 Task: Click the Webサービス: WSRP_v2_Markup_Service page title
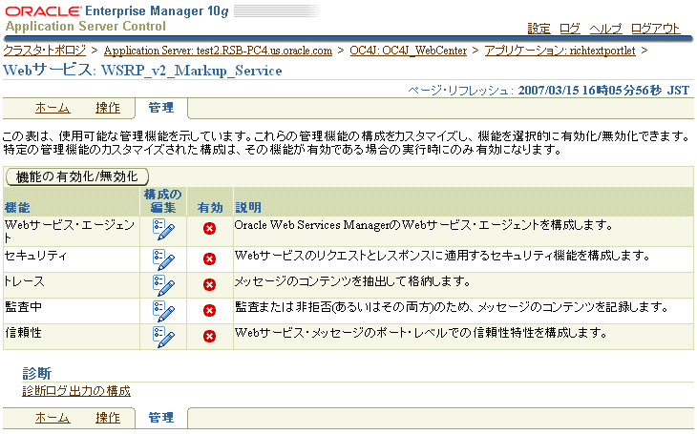pos(142,71)
